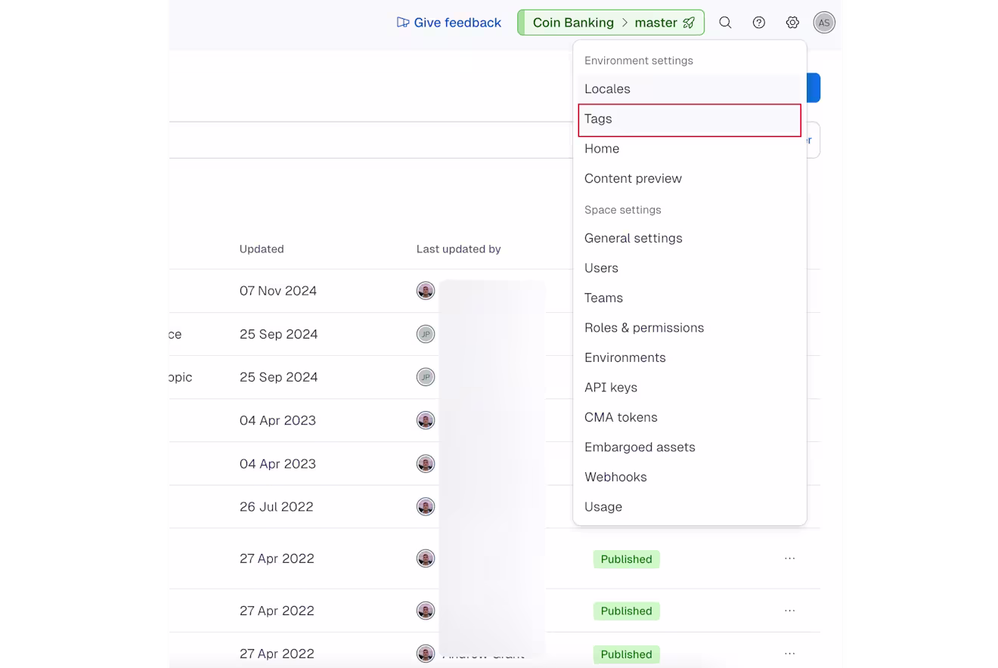Viewport: 998px width, 668px height.
Task: Click the settings gear icon
Action: coord(792,23)
